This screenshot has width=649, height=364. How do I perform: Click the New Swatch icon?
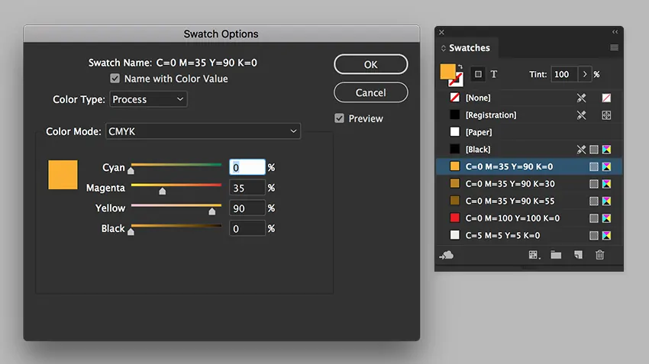click(x=578, y=255)
